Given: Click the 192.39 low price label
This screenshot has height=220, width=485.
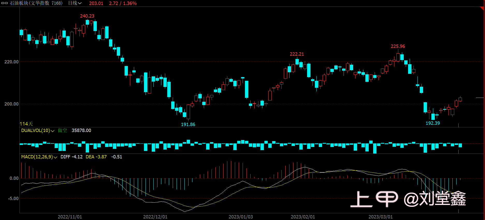Looking at the screenshot, I should coord(433,123).
